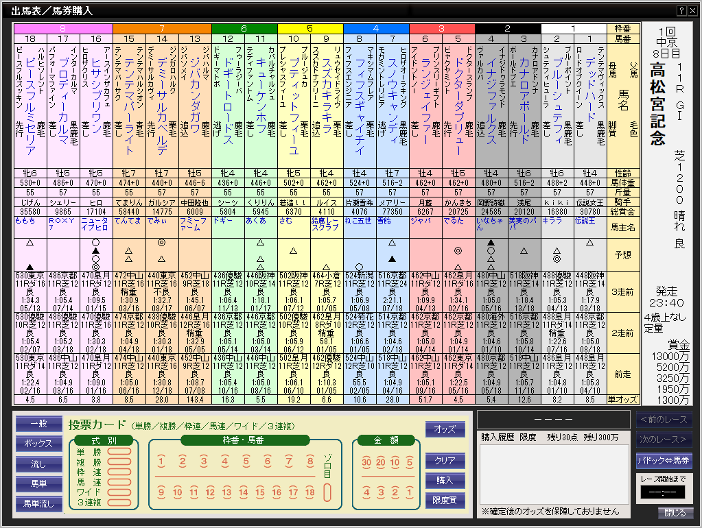Click total prize cell 77350
Screen dimensions: 702x528
393,212
